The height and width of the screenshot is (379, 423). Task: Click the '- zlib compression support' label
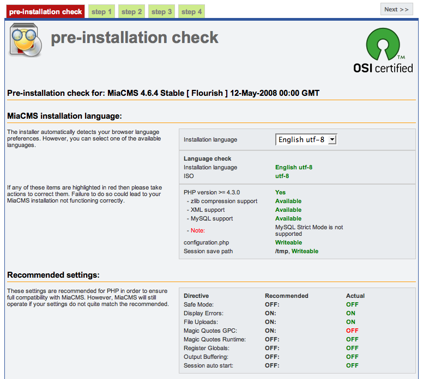(222, 201)
